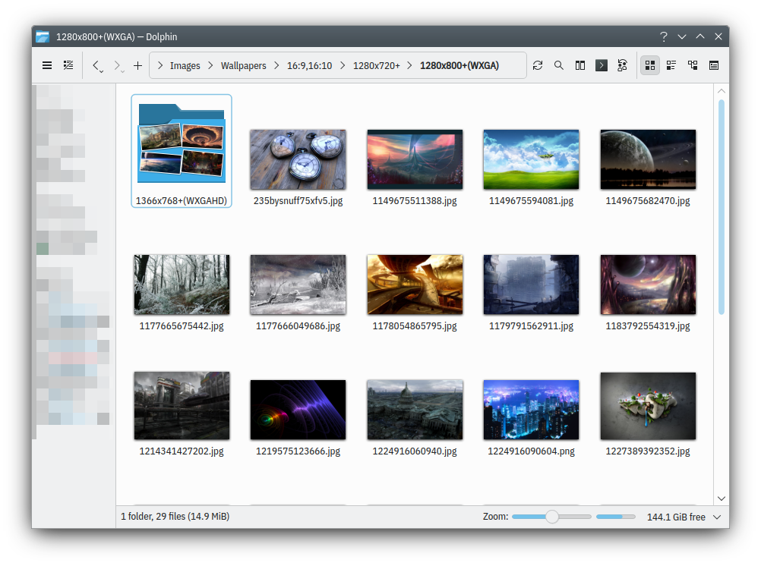
Task: Select the orange futuristic road thumbnail
Action: point(415,285)
